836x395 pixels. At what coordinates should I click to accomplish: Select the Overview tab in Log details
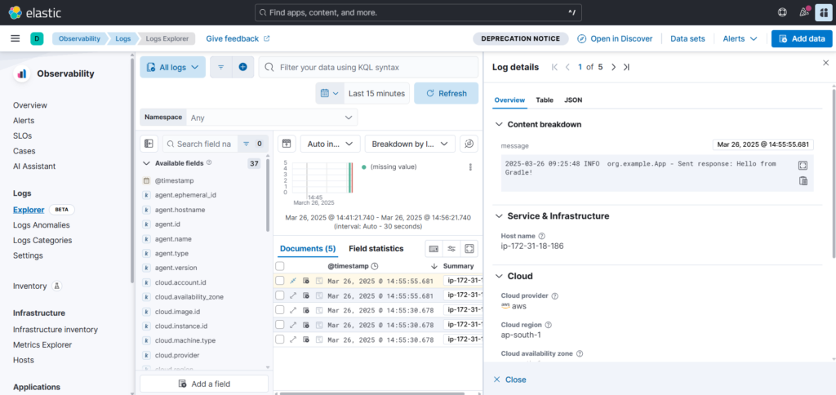click(509, 100)
